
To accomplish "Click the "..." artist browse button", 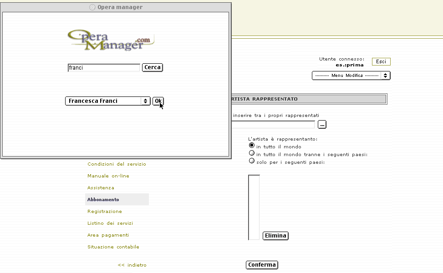I will click(322, 125).
